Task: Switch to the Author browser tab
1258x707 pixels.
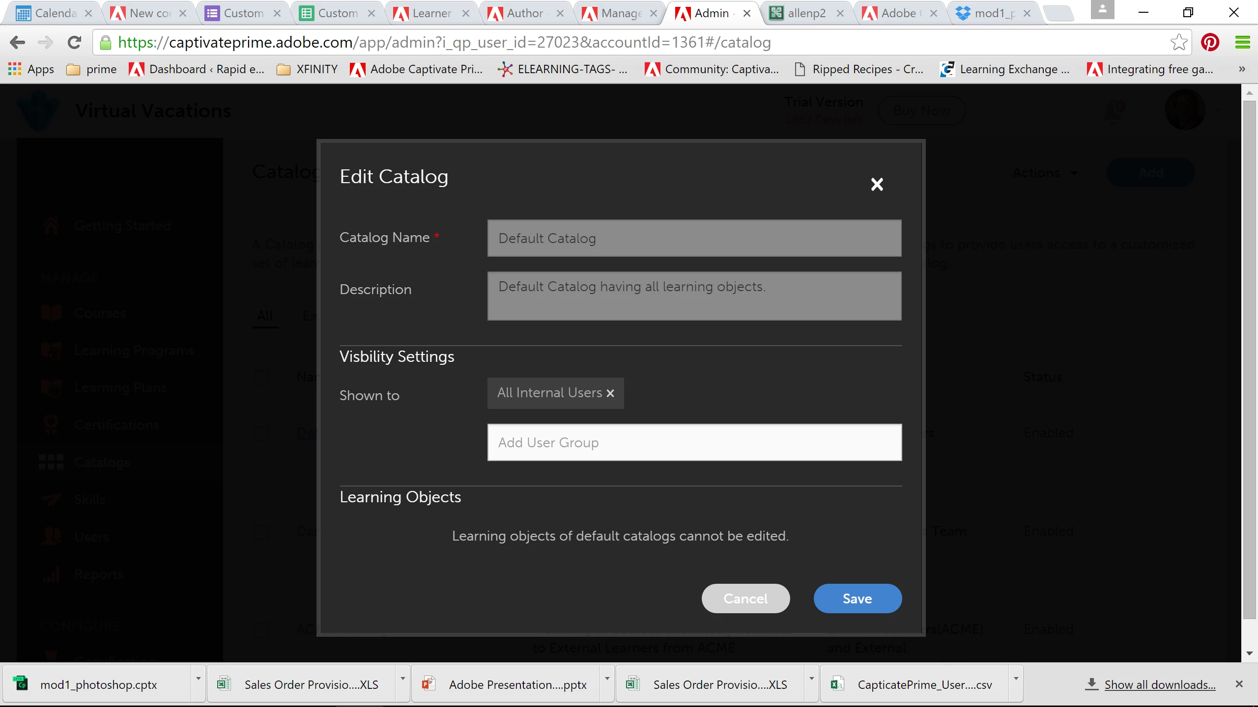Action: (525, 13)
